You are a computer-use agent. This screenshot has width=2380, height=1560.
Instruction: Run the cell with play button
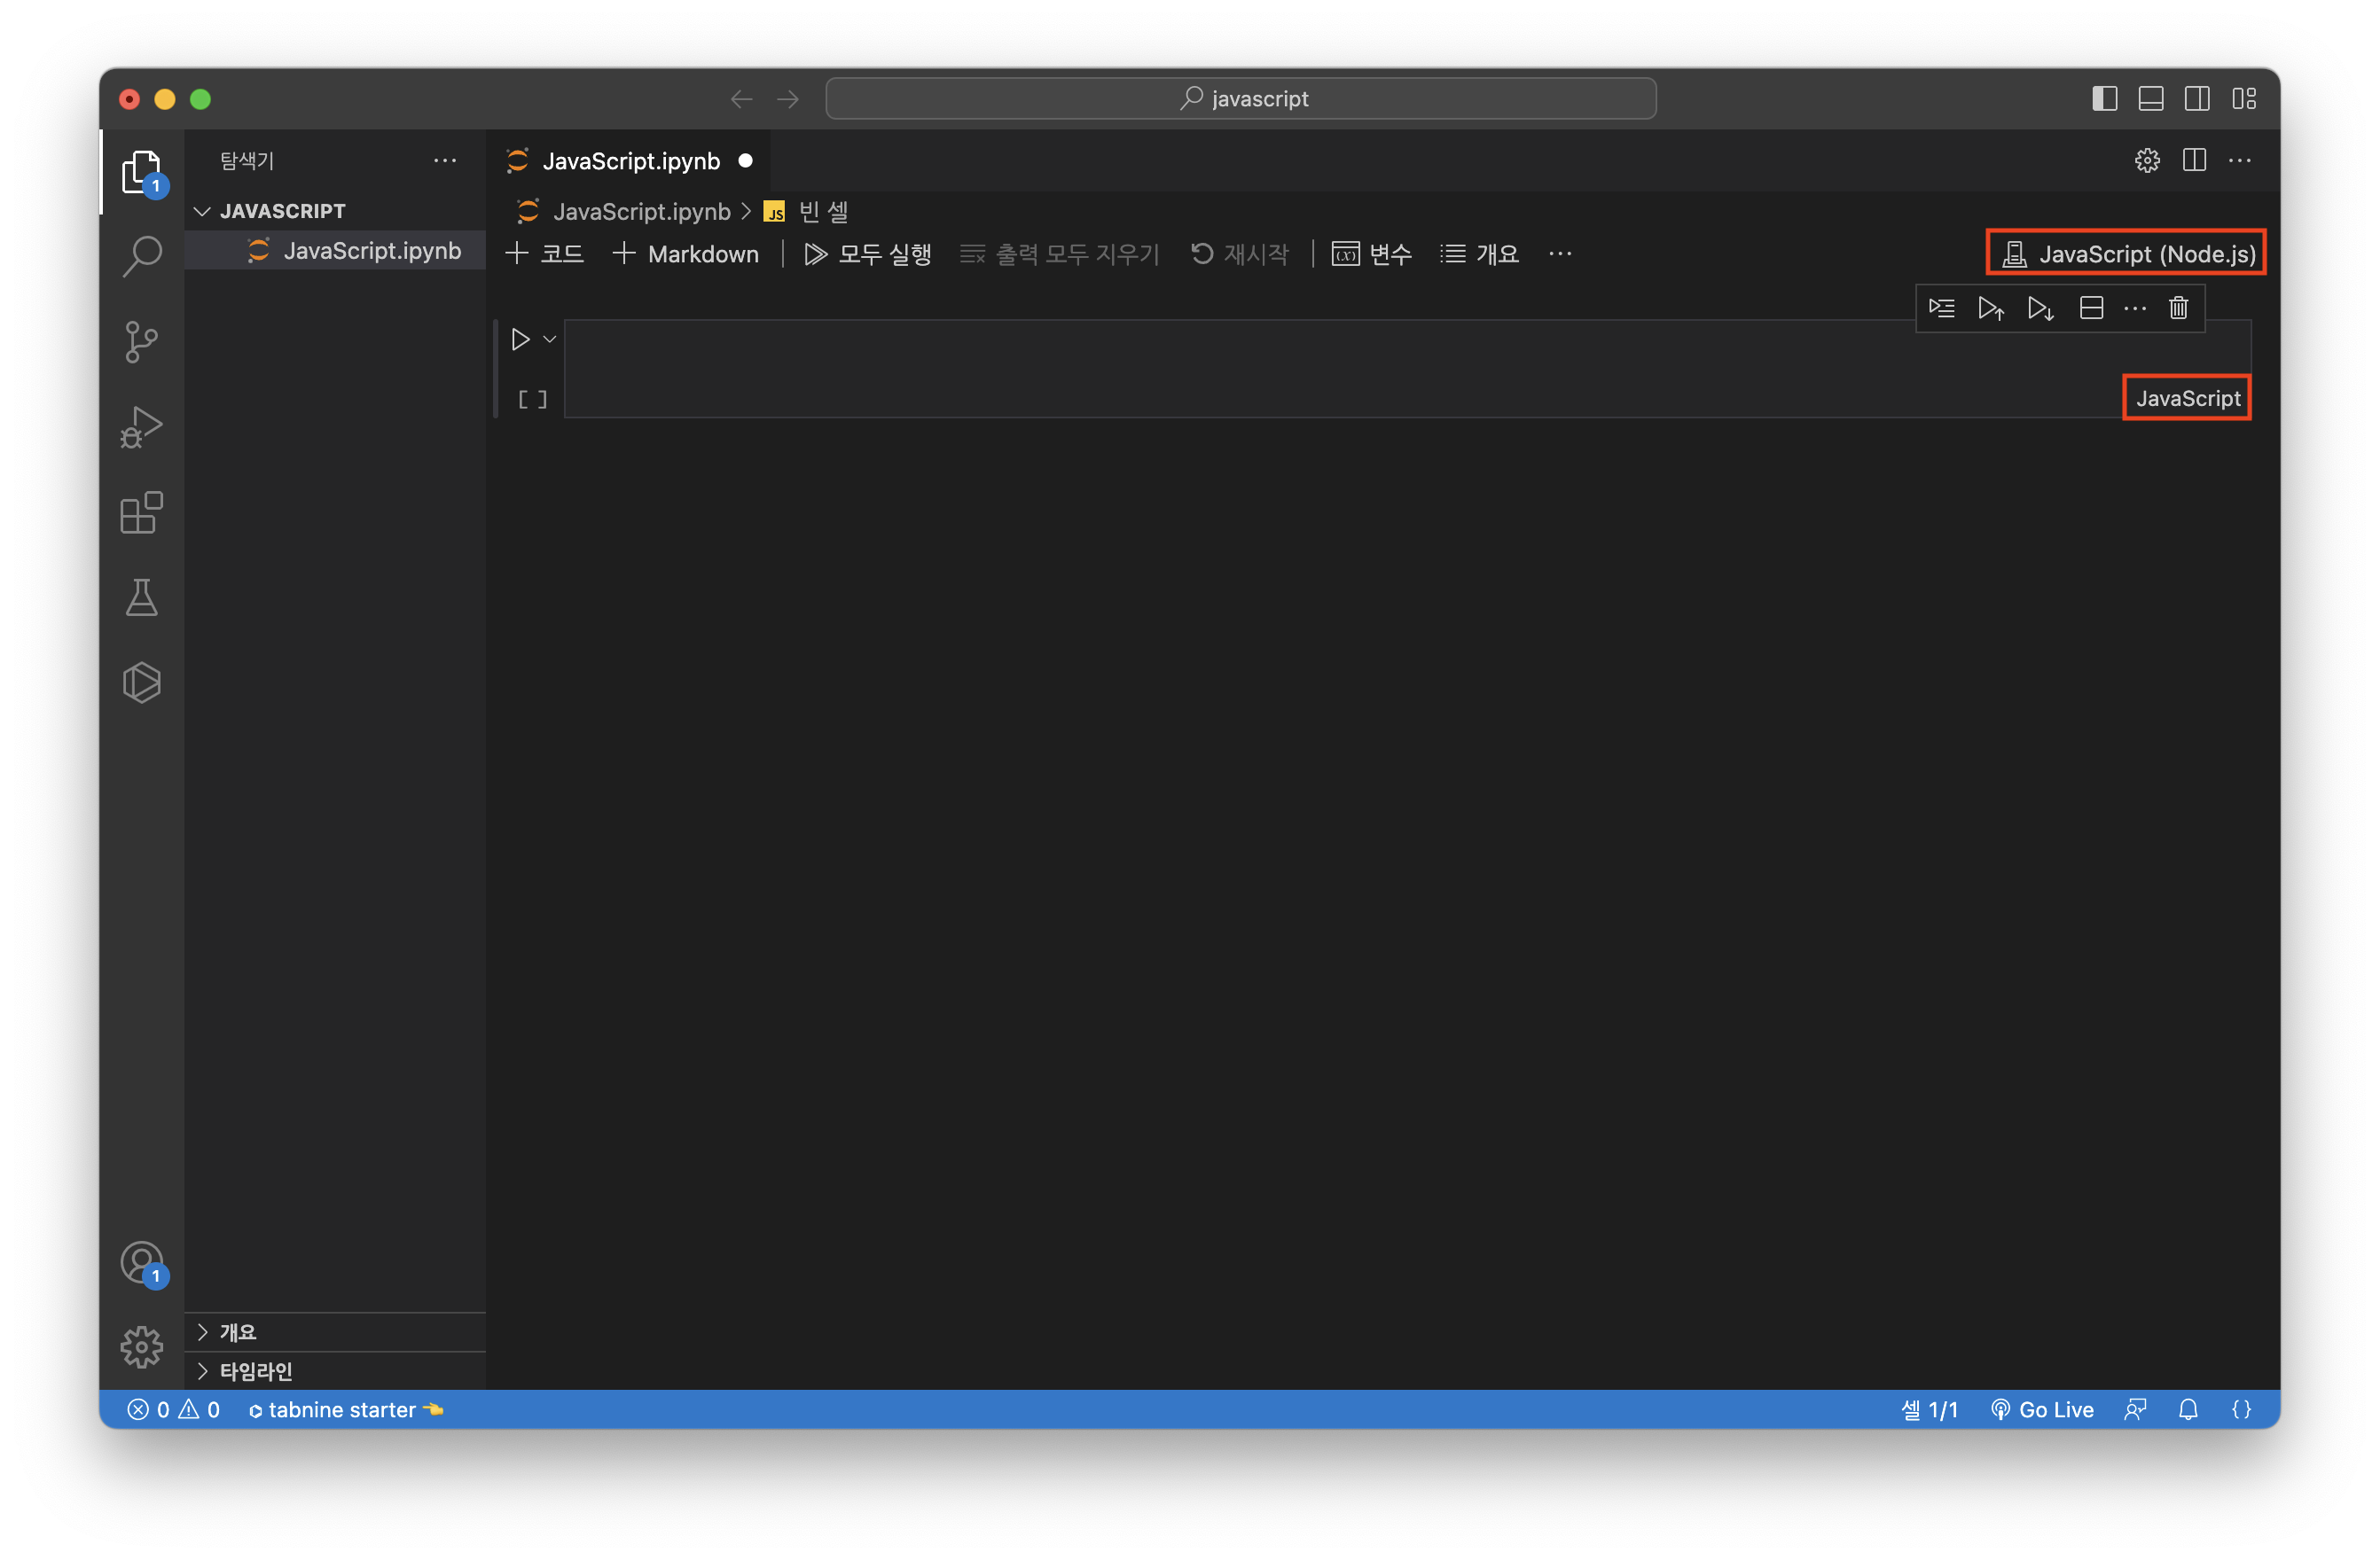520,339
